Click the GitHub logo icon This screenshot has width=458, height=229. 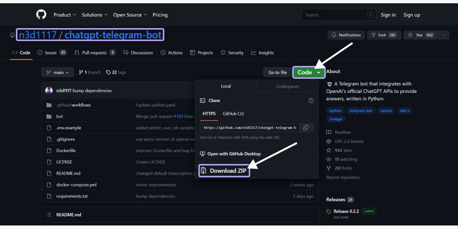tap(41, 15)
